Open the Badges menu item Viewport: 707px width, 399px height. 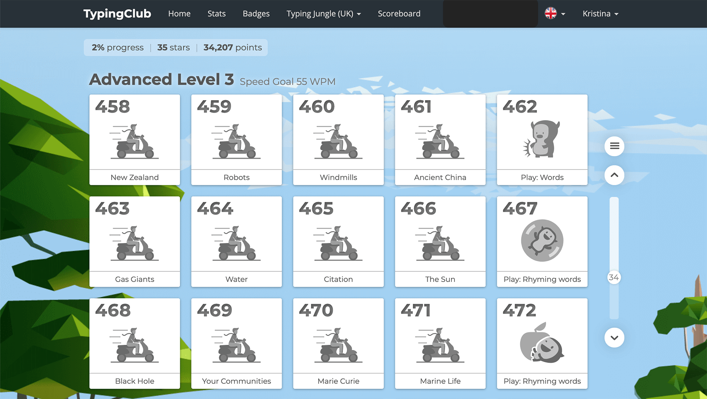tap(256, 14)
